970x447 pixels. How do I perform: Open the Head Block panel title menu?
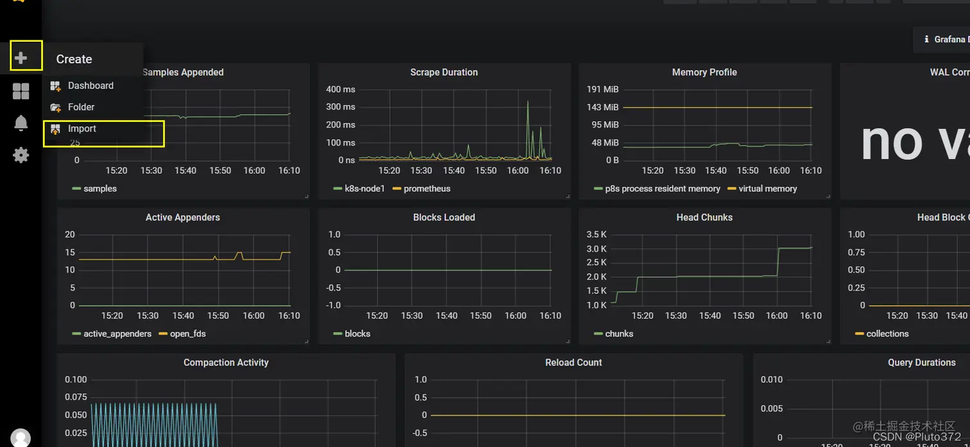[x=943, y=217]
